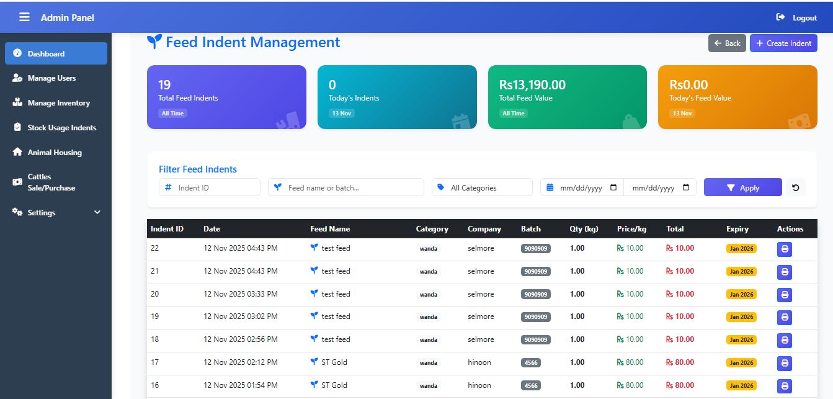Go to Manage Users in sidebar
This screenshot has height=399, width=833.
coord(51,78)
